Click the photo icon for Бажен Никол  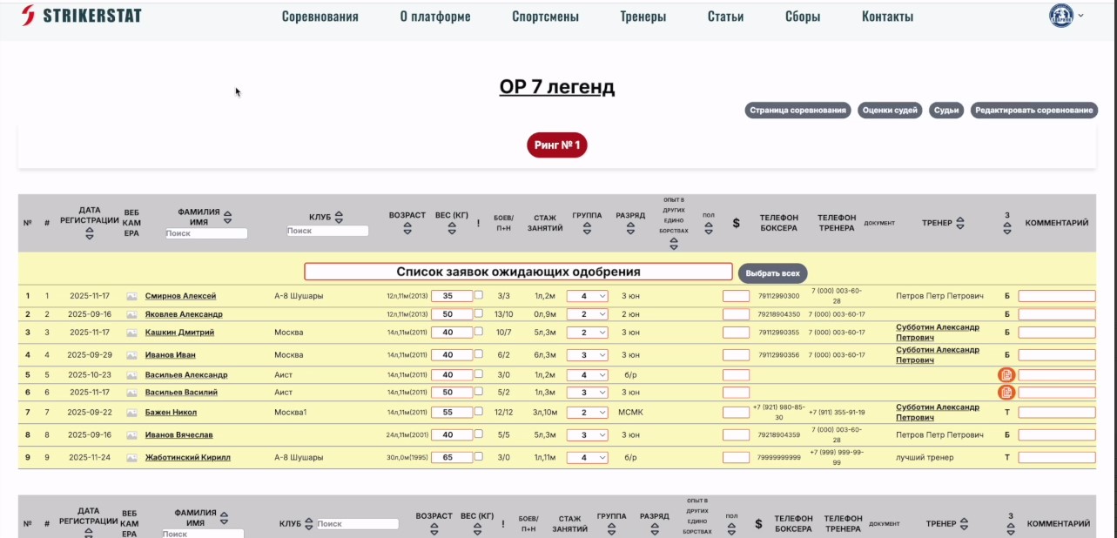pos(132,413)
